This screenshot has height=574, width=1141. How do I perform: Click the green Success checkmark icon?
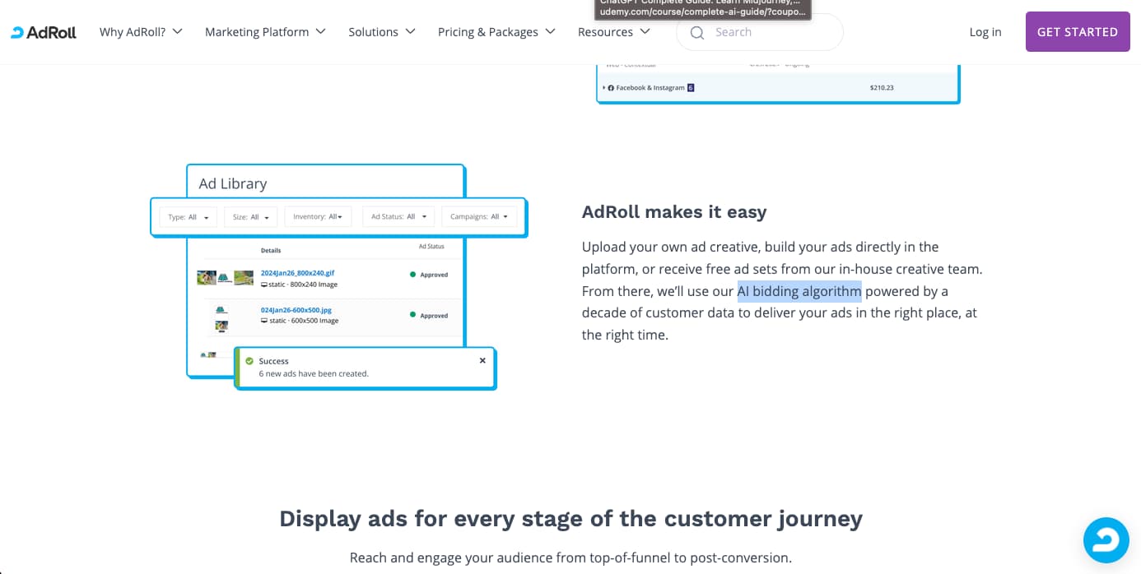248,360
